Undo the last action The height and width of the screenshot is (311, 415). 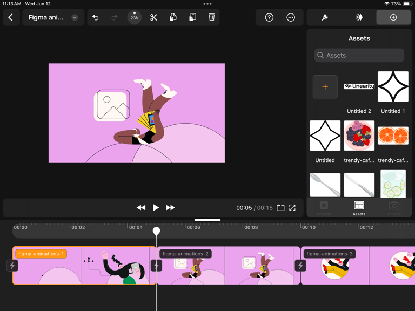coord(96,17)
